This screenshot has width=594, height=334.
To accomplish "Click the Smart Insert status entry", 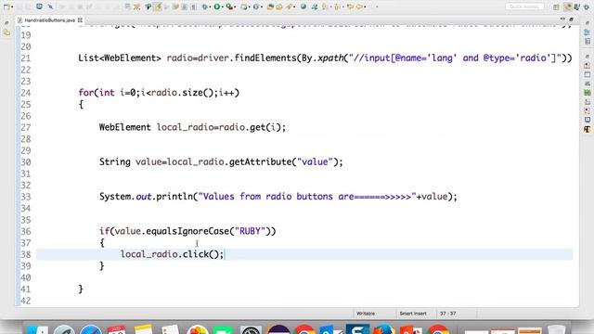I will click(413, 314).
